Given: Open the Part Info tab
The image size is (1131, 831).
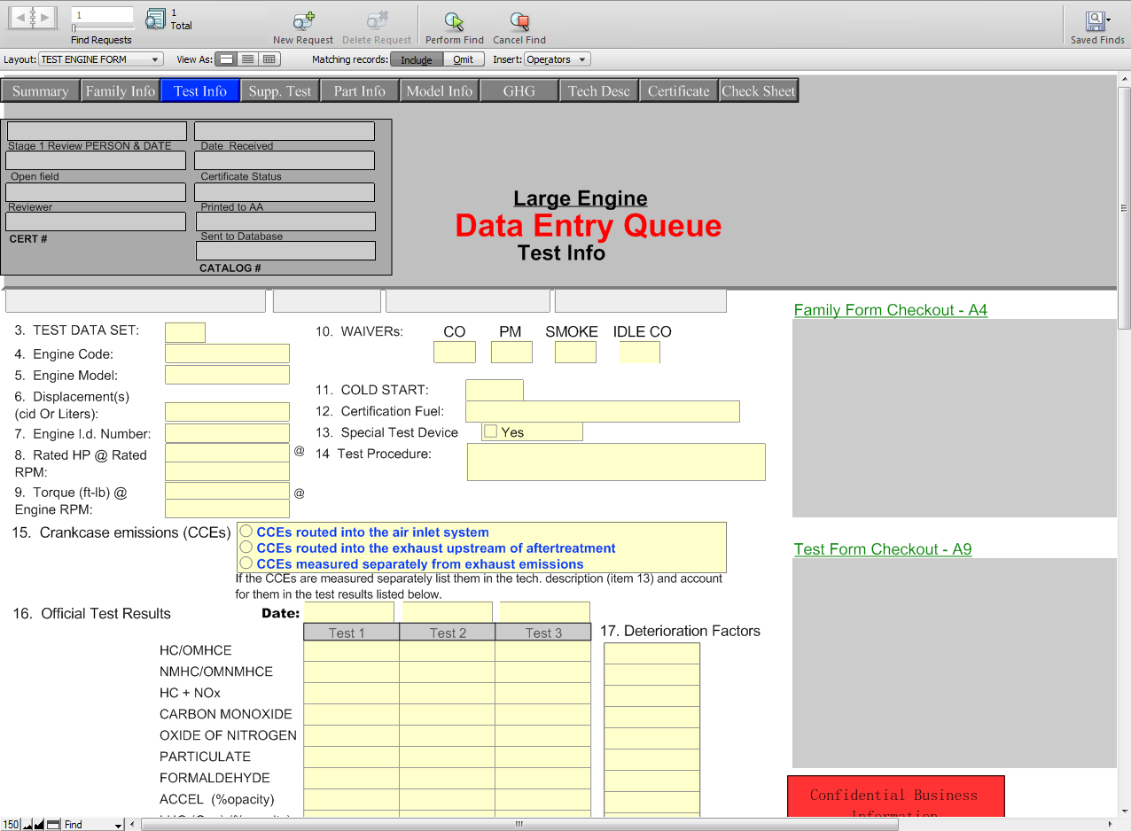Looking at the screenshot, I should 360,90.
